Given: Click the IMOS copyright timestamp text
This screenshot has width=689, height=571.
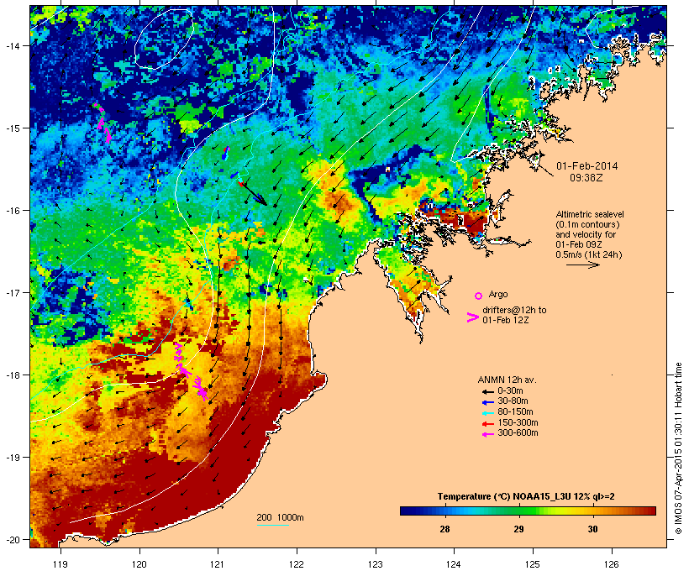Looking at the screenshot, I should (678, 448).
